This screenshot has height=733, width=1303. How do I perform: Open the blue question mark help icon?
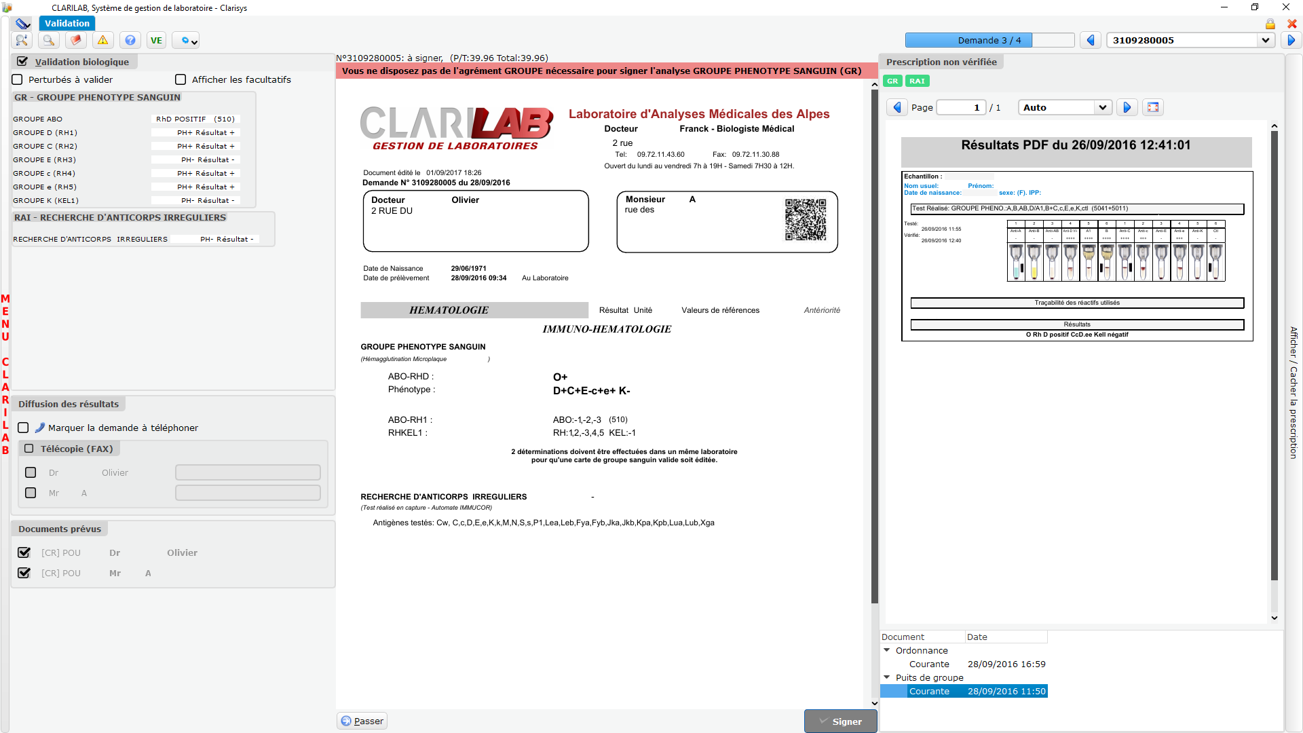[130, 40]
